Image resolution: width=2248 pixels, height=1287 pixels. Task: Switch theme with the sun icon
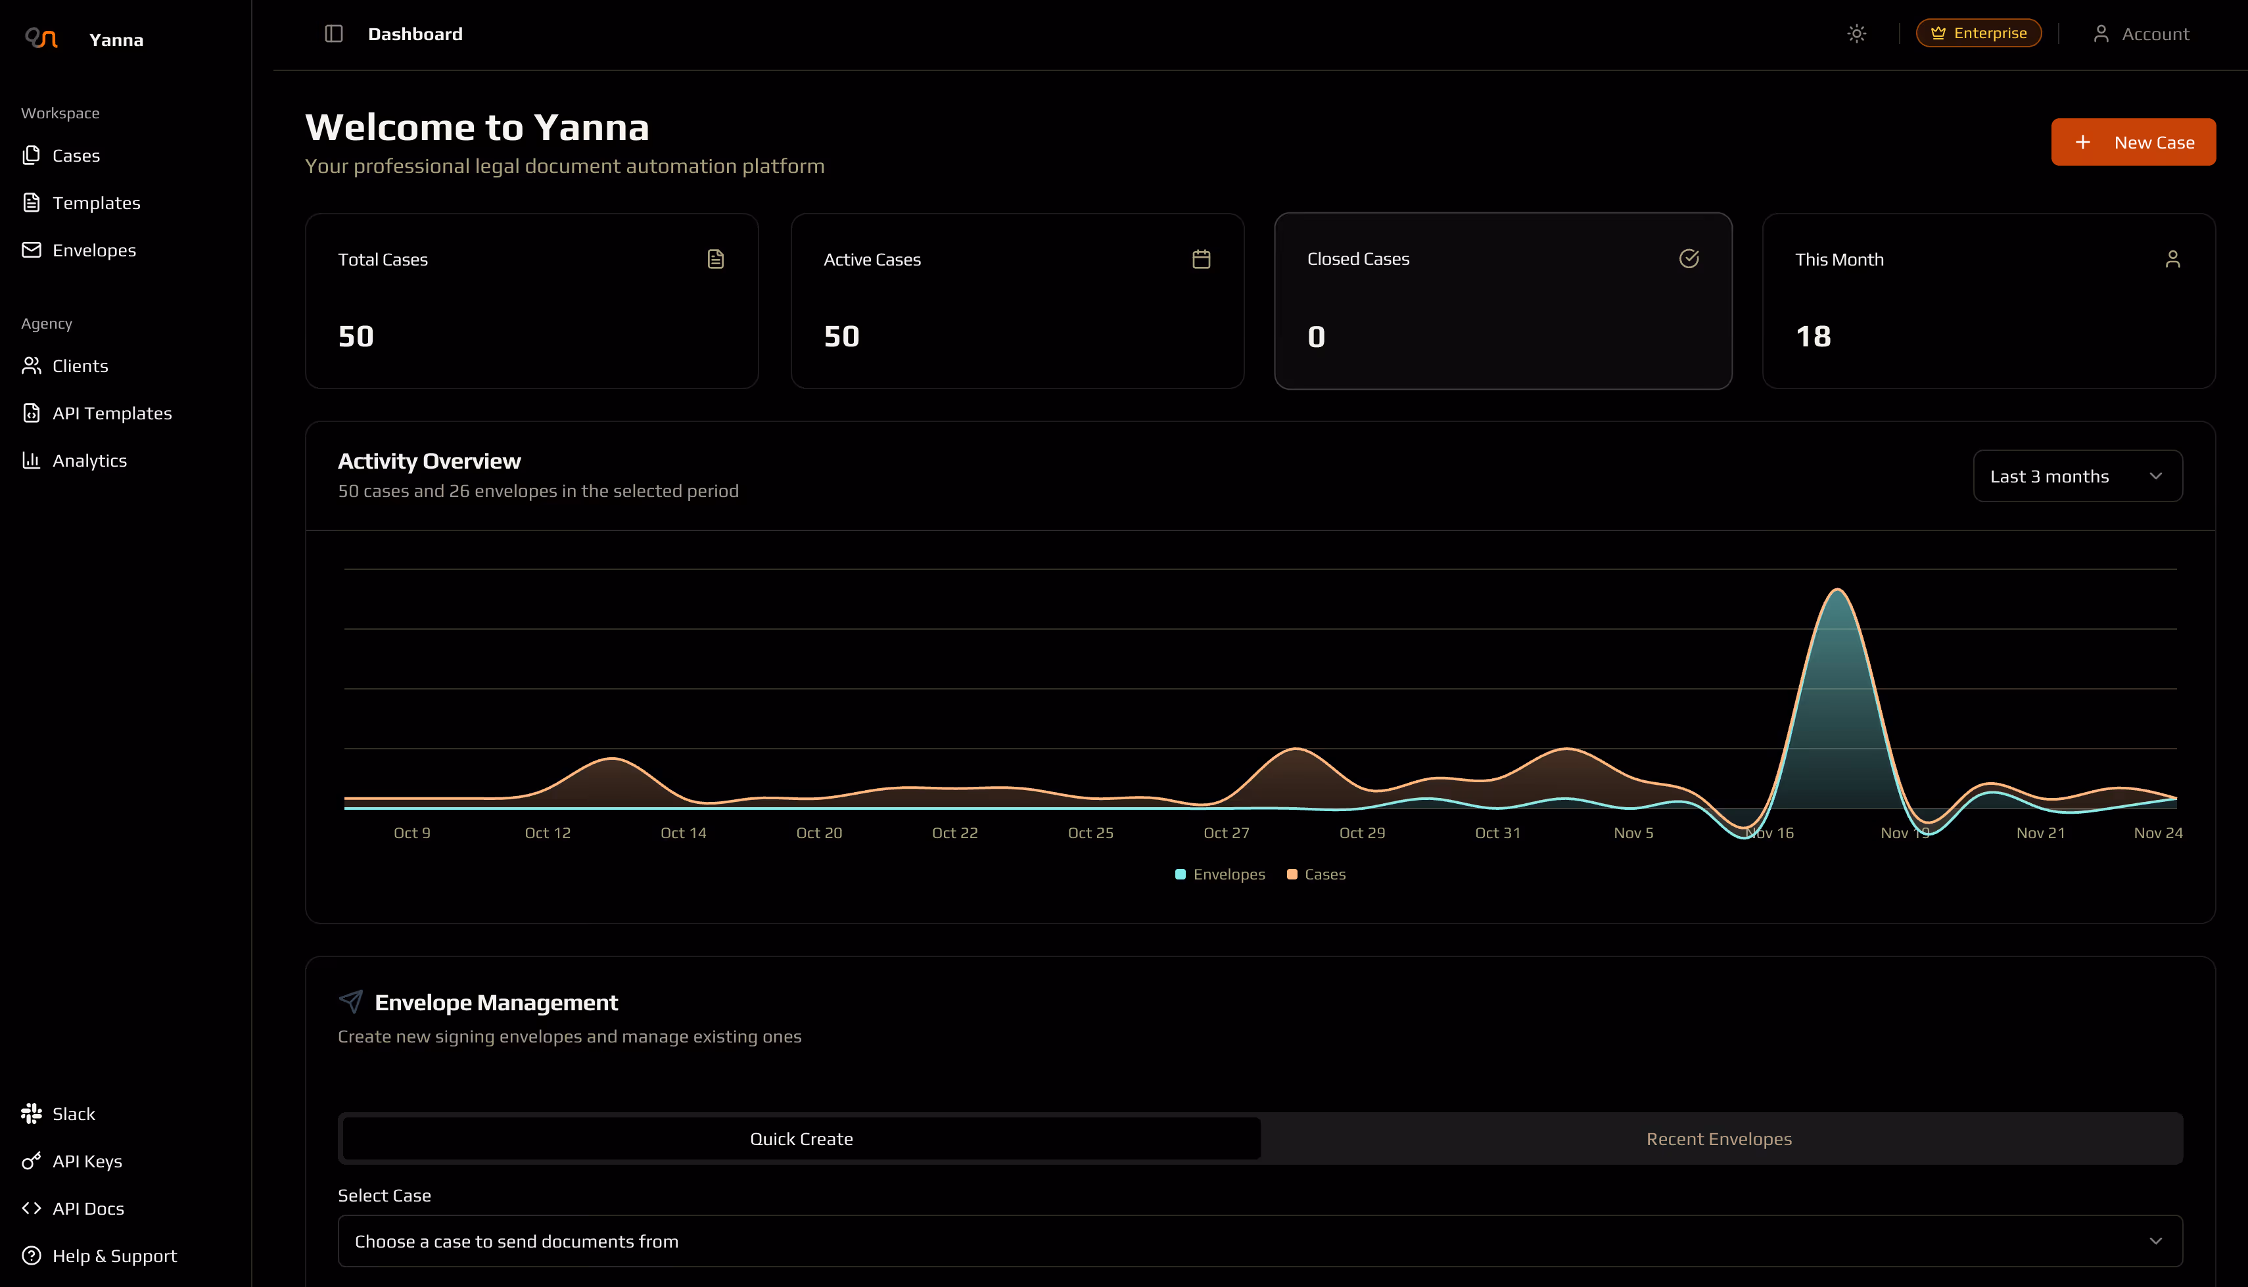tap(1856, 34)
